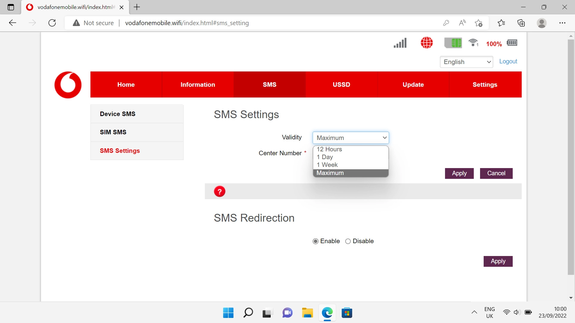Click the red globe network icon
Image resolution: width=575 pixels, height=323 pixels.
tap(426, 43)
